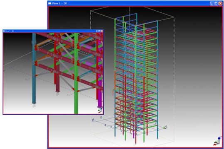Minimize the small detail view window

97,31
